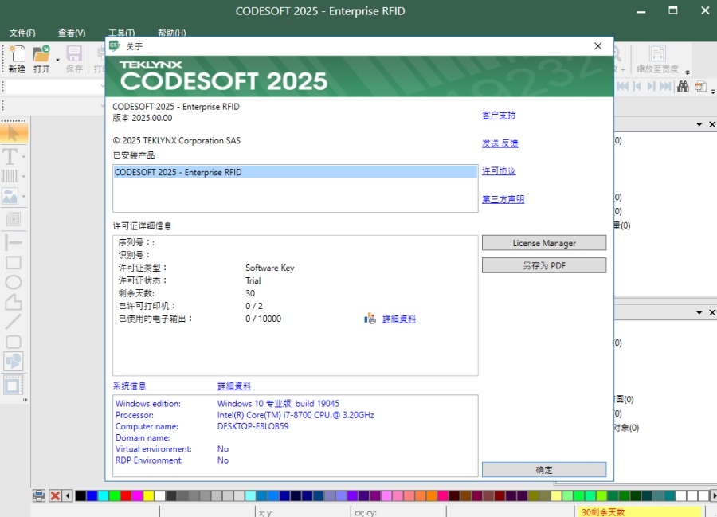Select the arrow selection tool
717x517 pixels.
[x=14, y=134]
